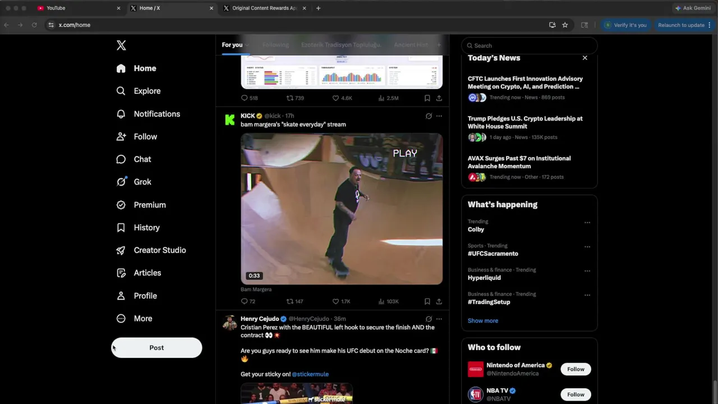
Task: Open Notifications from the sidebar
Action: coord(148,114)
